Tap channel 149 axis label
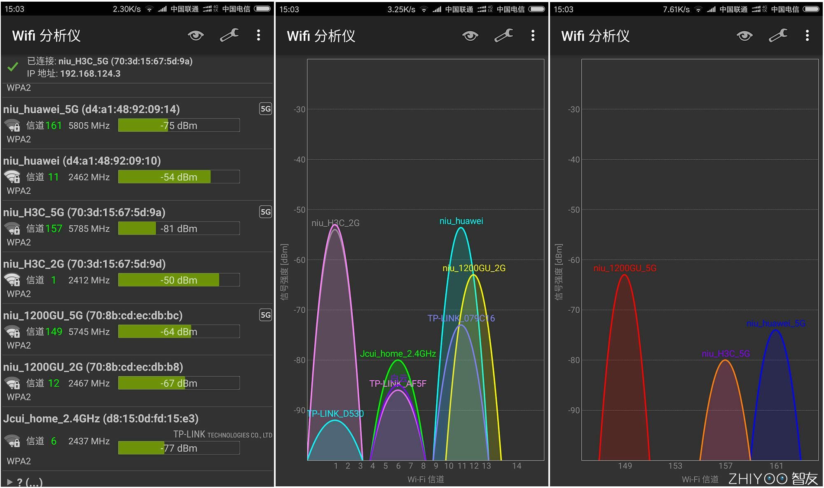Viewport: 824px width, 488px height. coord(625,466)
